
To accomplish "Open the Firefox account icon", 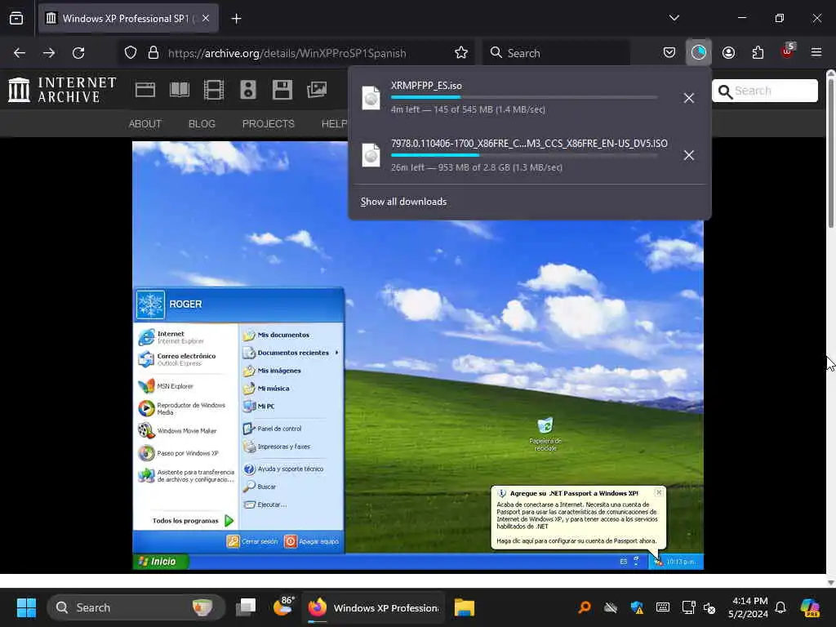I will tap(728, 52).
